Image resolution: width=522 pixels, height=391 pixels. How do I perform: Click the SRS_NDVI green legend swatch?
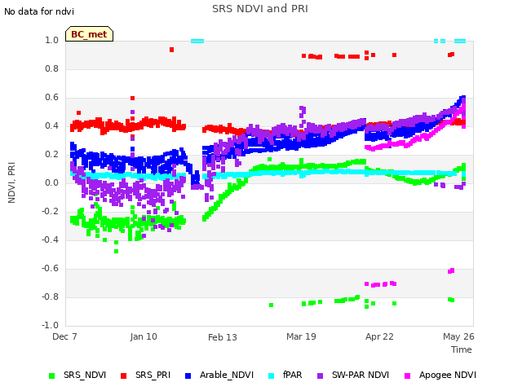pyautogui.click(x=51, y=376)
